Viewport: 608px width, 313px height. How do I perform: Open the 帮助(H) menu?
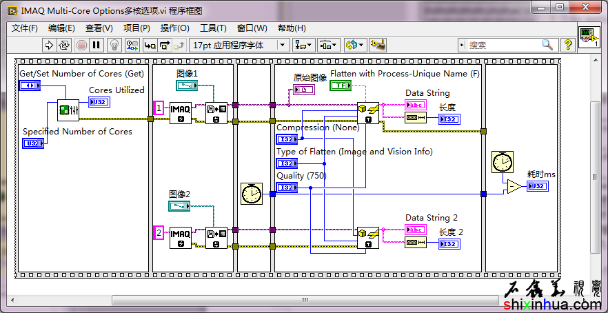(292, 28)
